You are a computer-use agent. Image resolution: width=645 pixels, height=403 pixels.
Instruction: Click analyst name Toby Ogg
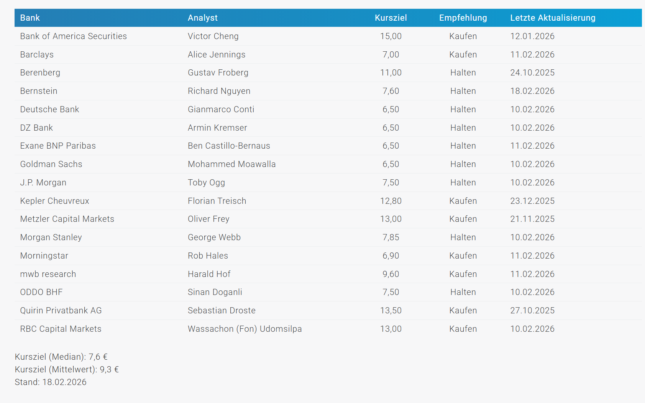pyautogui.click(x=207, y=183)
